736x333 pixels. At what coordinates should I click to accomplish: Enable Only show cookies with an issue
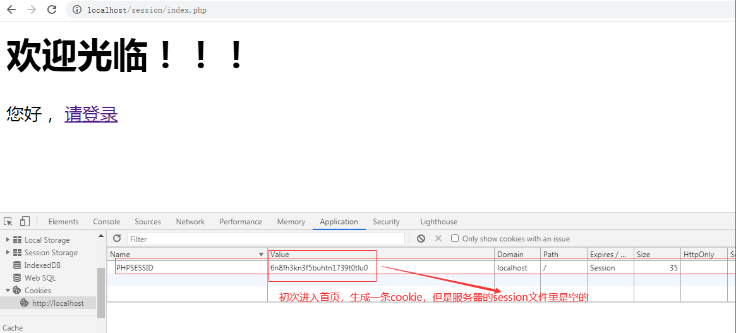click(x=454, y=239)
